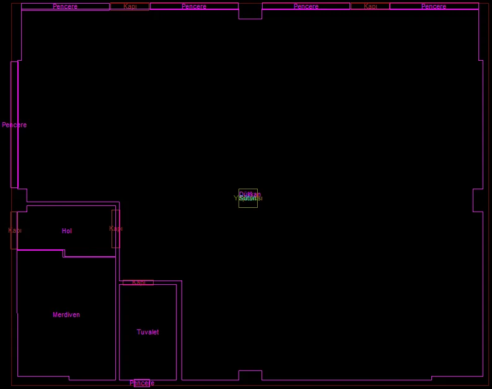The height and width of the screenshot is (389, 492).
Task: Select the small Pencere on the bottom wall
Action: pyautogui.click(x=142, y=383)
